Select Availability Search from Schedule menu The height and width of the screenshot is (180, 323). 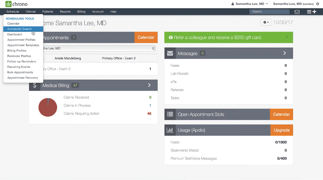pos(20,29)
